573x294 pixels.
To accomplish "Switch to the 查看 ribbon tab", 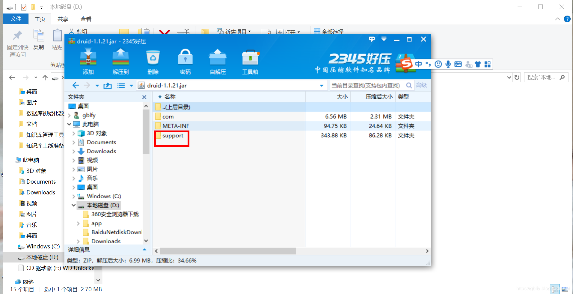I will point(86,19).
